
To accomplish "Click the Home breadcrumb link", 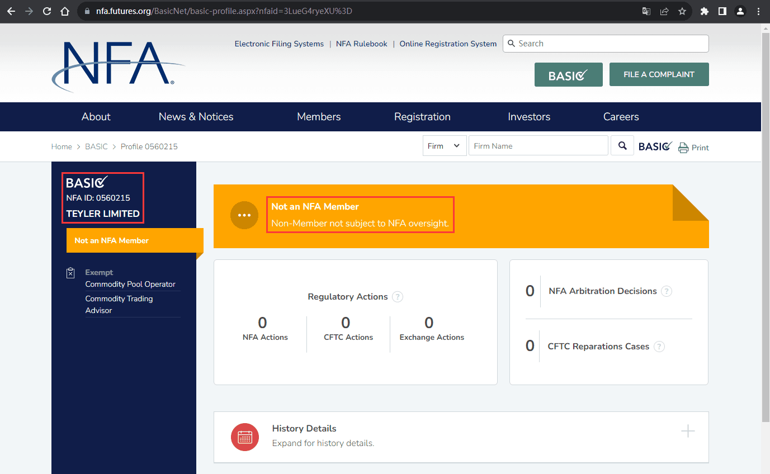I will (62, 146).
